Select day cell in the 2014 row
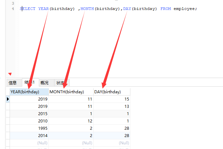Viewport: 223px width, 149px height. [112, 136]
